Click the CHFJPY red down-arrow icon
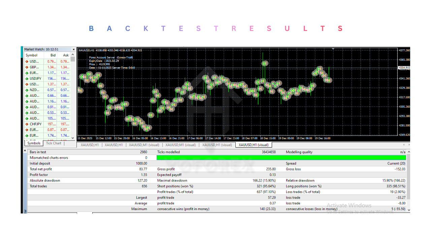The height and width of the screenshot is (242, 431). click(27, 124)
